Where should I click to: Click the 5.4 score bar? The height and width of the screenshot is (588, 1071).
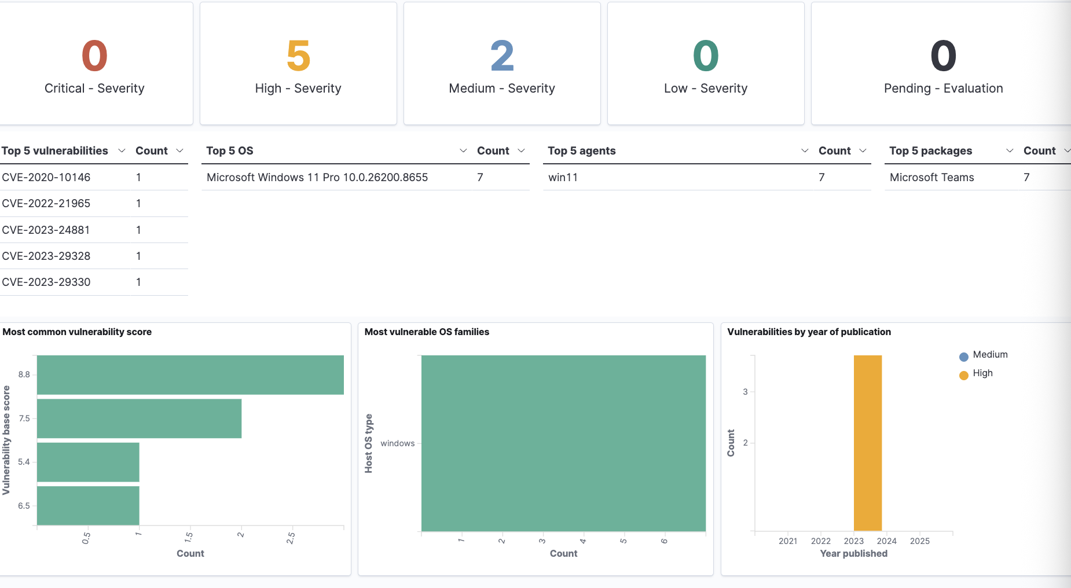click(88, 462)
